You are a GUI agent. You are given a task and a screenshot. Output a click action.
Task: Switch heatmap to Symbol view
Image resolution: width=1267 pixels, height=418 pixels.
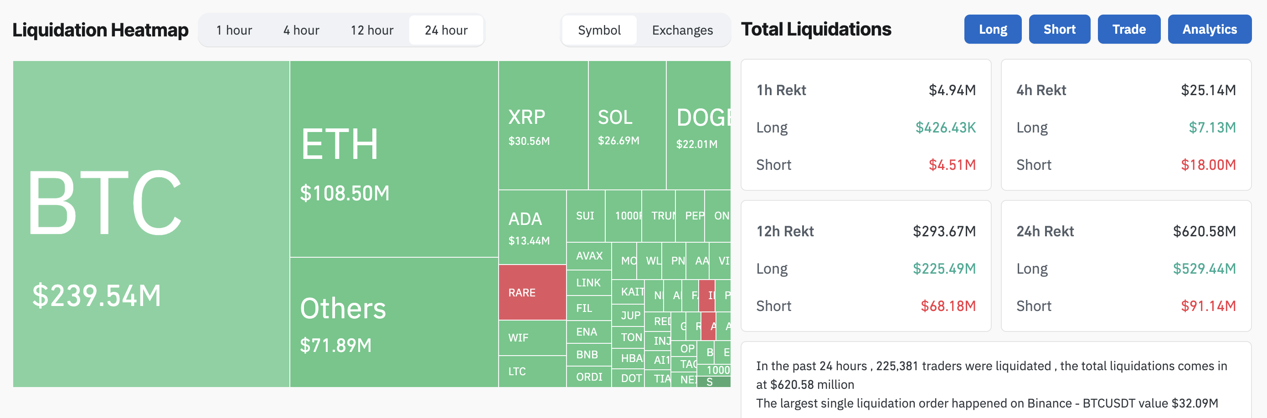(598, 31)
